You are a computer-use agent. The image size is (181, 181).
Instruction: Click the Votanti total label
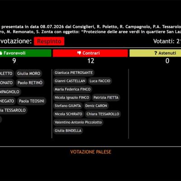pyautogui.click(x=167, y=41)
